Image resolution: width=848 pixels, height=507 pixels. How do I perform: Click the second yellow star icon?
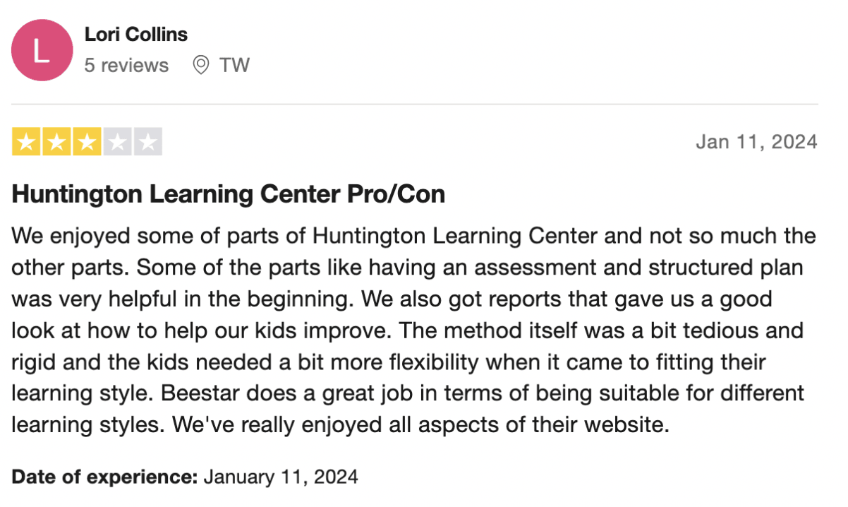click(x=56, y=141)
